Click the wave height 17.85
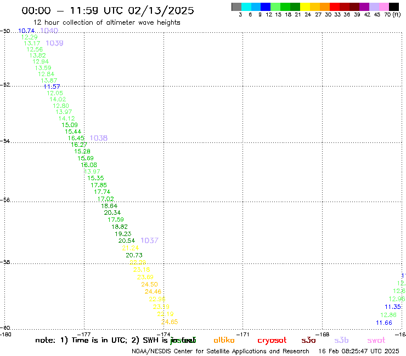 [x=99, y=185]
